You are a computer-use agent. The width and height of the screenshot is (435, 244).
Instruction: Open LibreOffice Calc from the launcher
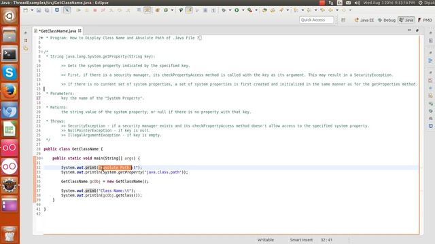pos(10,129)
